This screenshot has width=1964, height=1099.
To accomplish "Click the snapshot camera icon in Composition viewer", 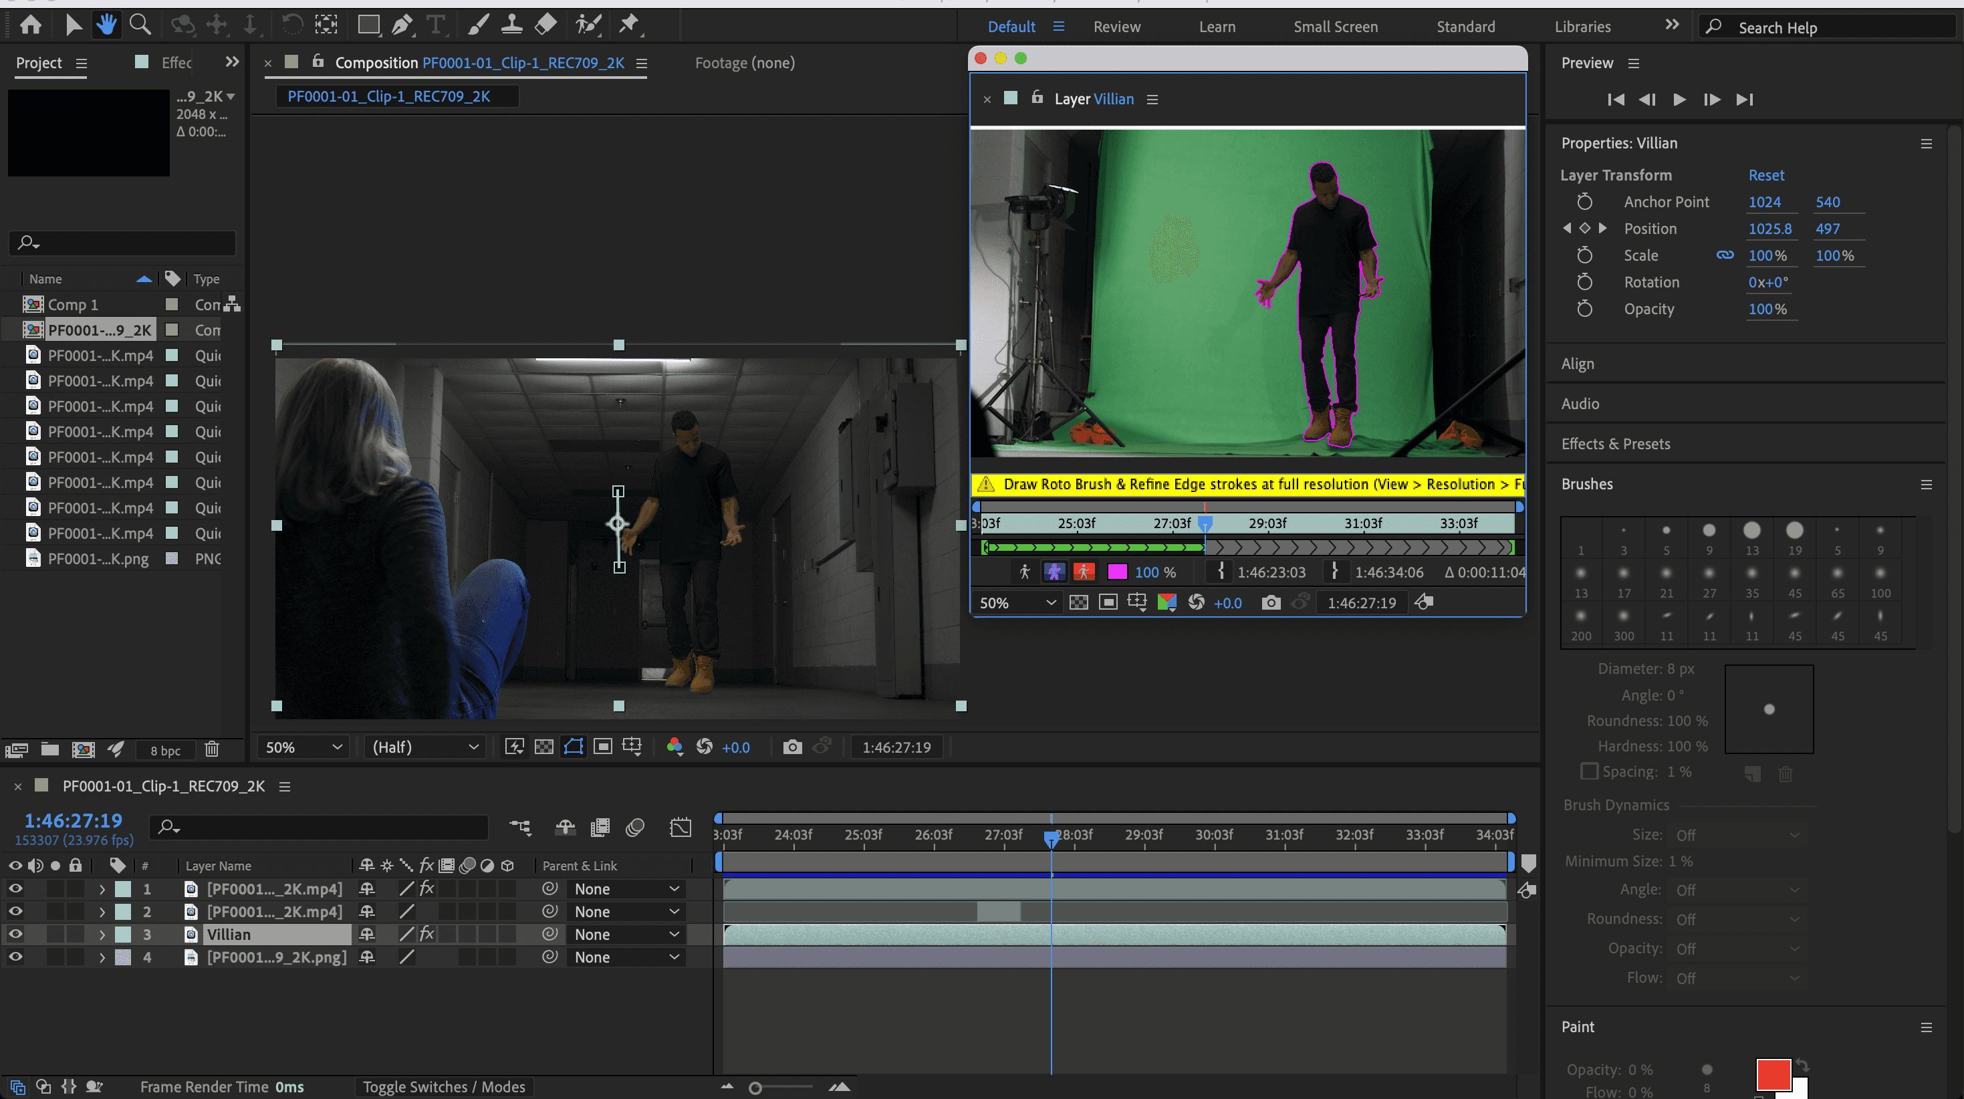I will [x=792, y=747].
